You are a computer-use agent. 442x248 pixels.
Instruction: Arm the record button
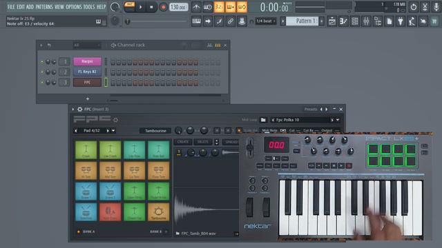click(163, 7)
